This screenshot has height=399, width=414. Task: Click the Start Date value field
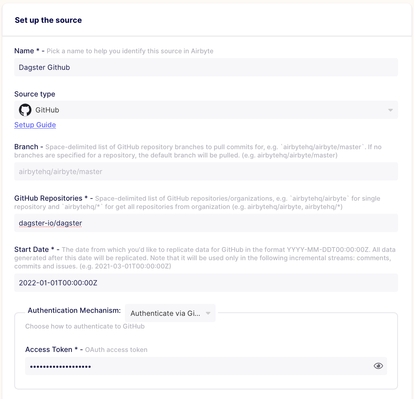click(118, 282)
